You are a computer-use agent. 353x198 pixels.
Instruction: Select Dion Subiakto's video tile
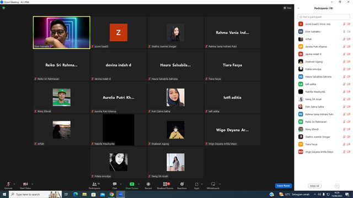[61, 32]
